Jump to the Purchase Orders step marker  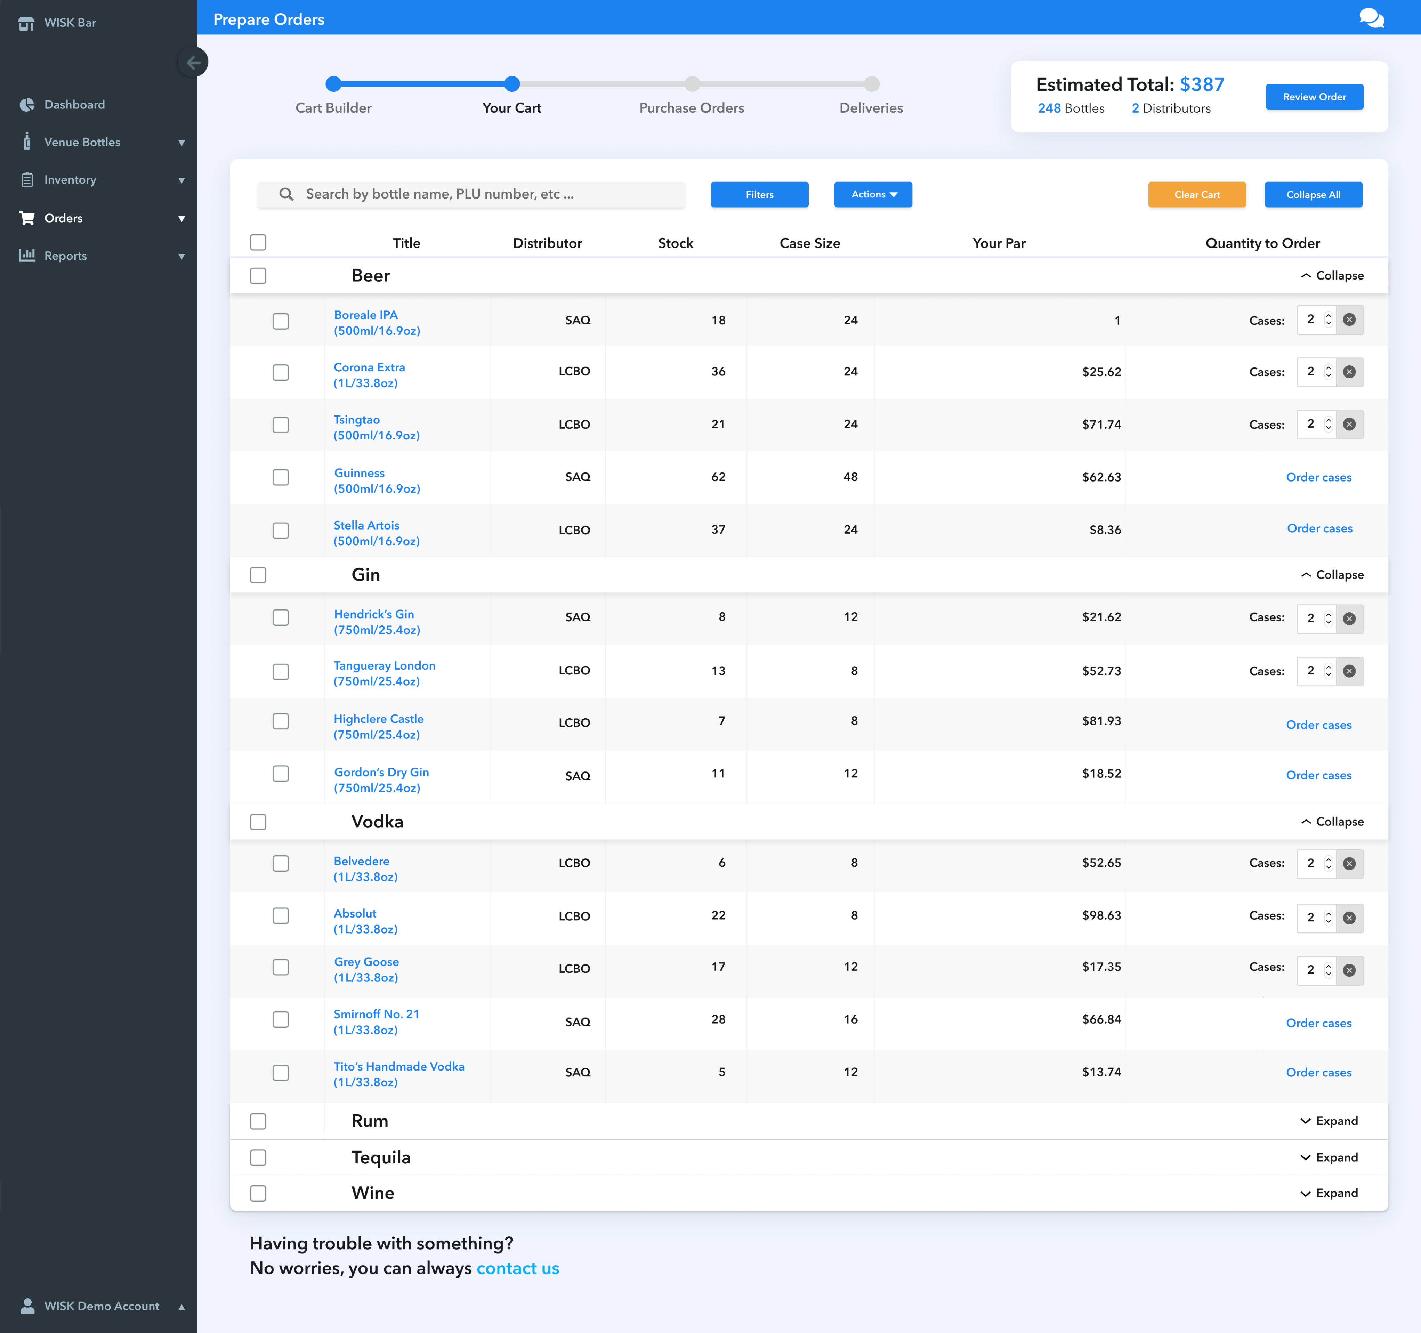pyautogui.click(x=692, y=84)
